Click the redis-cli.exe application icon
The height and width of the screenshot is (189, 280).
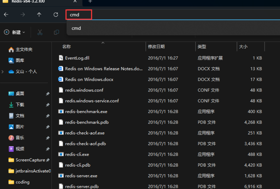pyautogui.click(x=61, y=154)
